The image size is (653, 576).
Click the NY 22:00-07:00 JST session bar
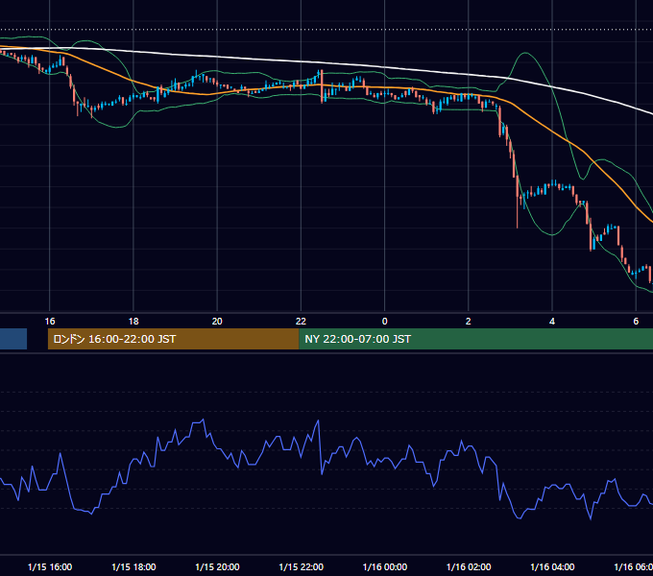(x=476, y=339)
